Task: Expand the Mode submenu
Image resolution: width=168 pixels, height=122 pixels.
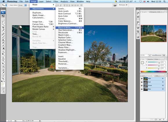Action: click(x=43, y=5)
